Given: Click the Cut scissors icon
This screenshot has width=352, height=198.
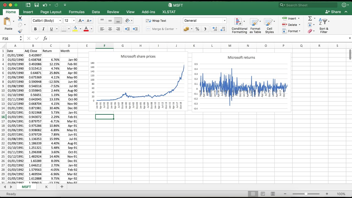Looking at the screenshot, I should click(20, 18).
